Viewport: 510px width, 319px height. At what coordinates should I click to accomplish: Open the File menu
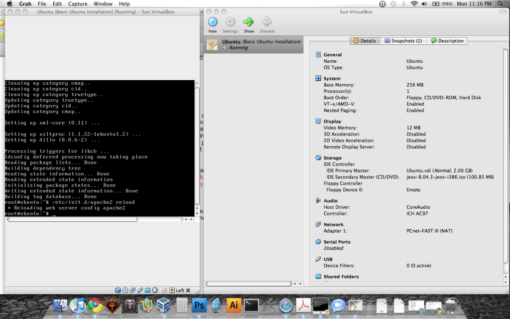click(42, 3)
